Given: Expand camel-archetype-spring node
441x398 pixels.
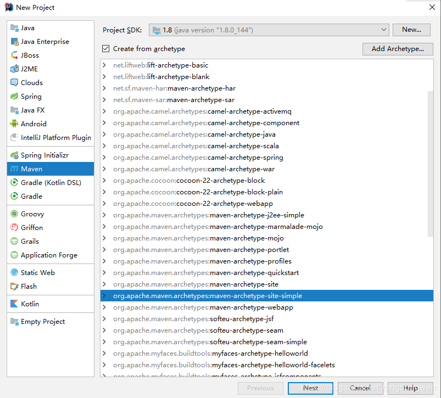Looking at the screenshot, I should [x=104, y=158].
